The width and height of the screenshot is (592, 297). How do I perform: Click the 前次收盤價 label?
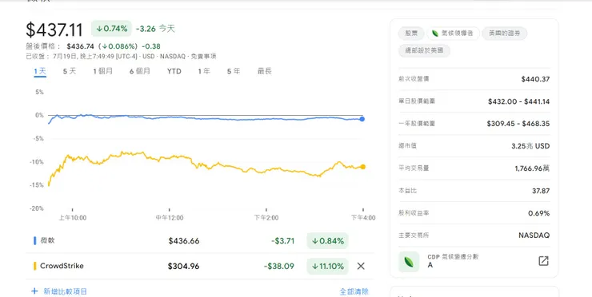(x=414, y=79)
